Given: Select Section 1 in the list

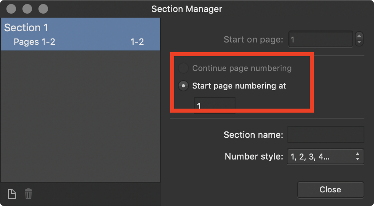Looking at the screenshot, I should point(26,28).
